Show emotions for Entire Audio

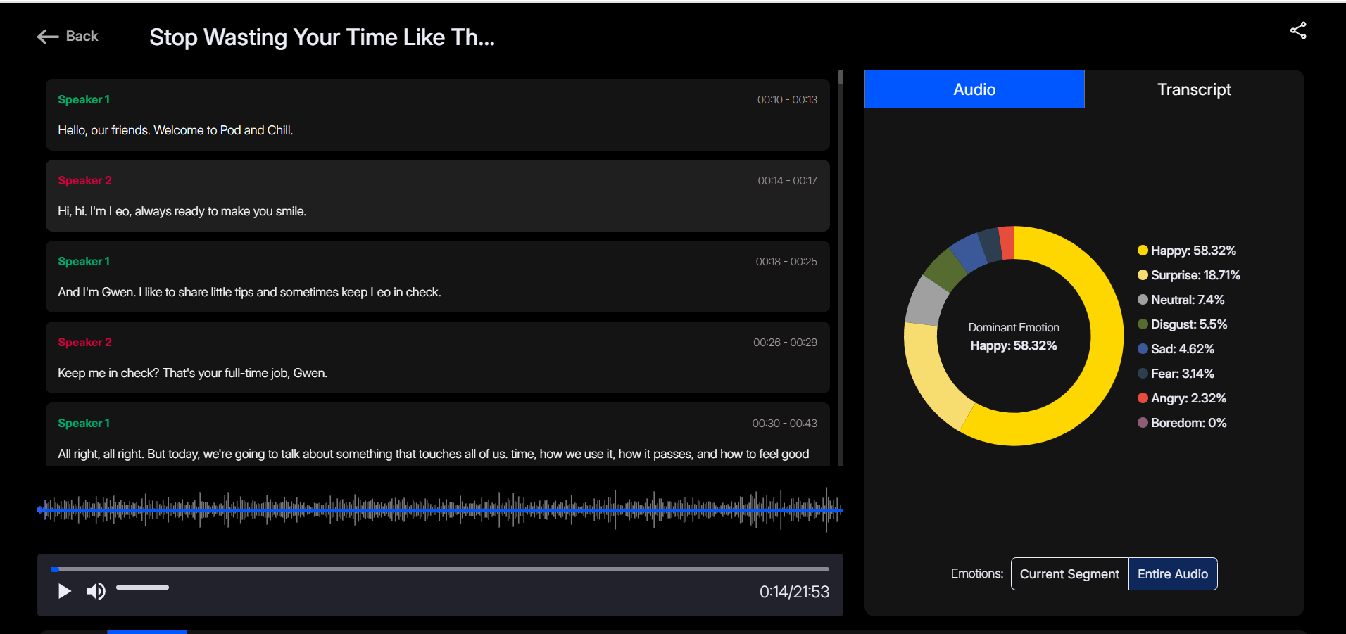point(1172,574)
